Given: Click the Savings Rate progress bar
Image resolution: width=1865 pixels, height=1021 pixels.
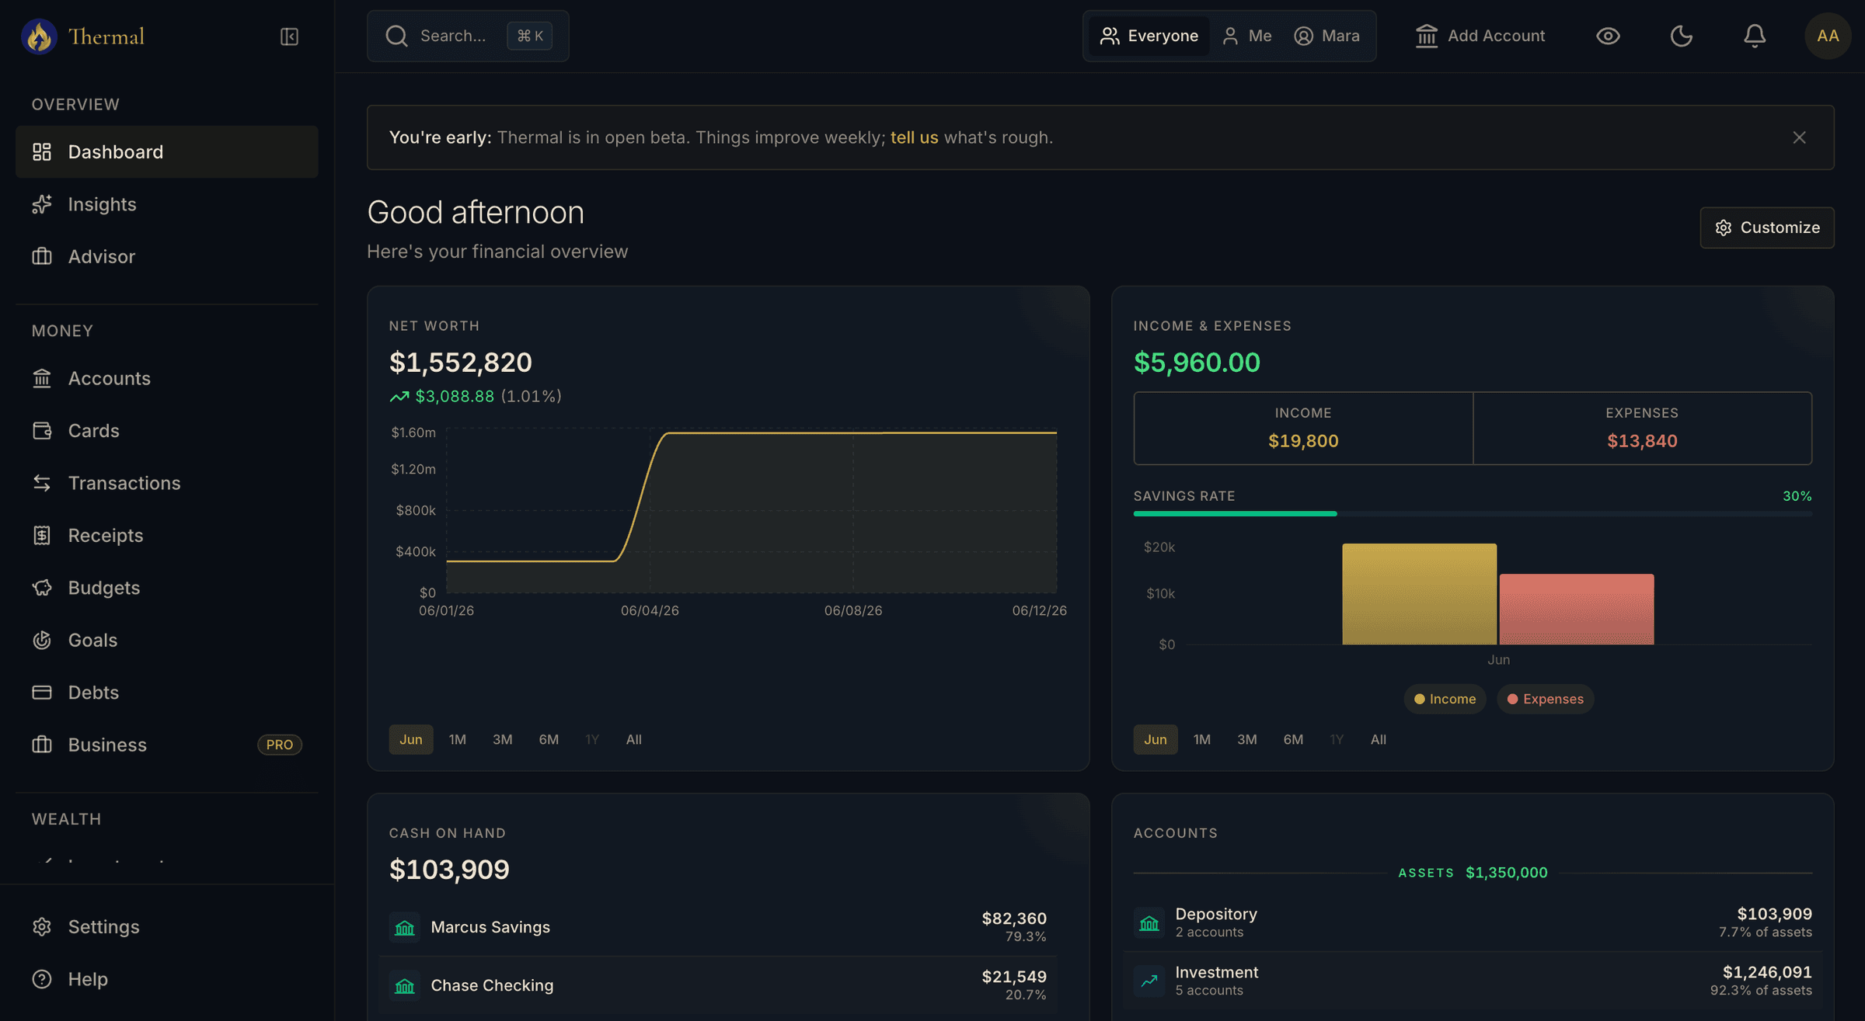Looking at the screenshot, I should [1473, 514].
